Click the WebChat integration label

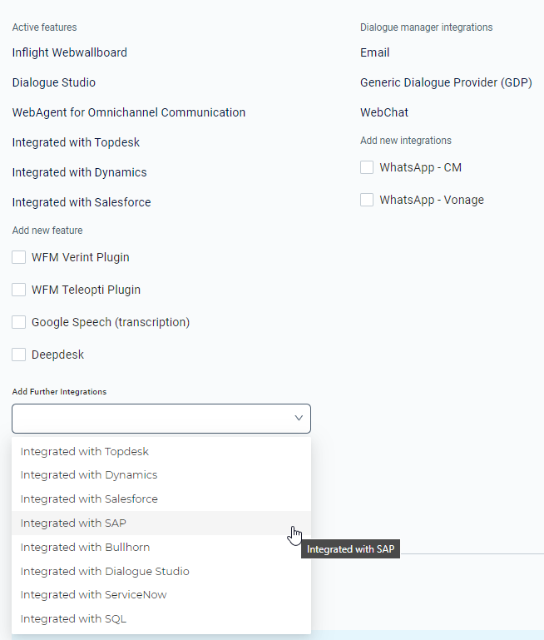(x=384, y=112)
